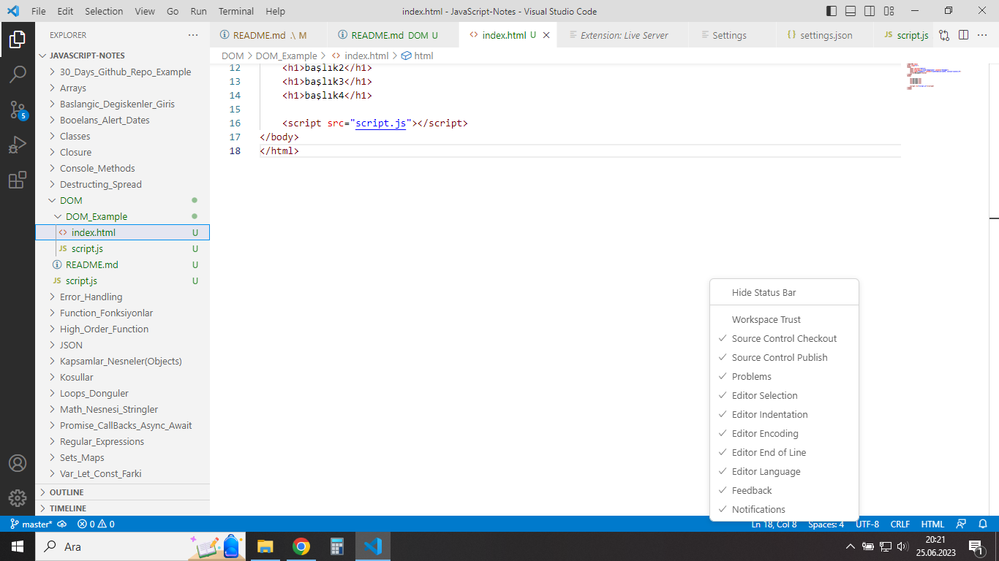Open Manage gear in activity bar

click(18, 497)
